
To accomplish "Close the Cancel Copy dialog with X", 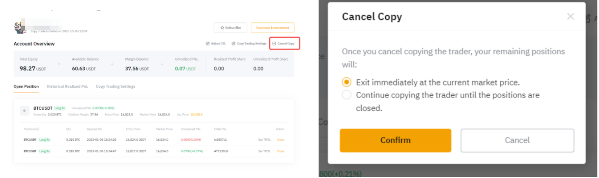I will coord(570,16).
